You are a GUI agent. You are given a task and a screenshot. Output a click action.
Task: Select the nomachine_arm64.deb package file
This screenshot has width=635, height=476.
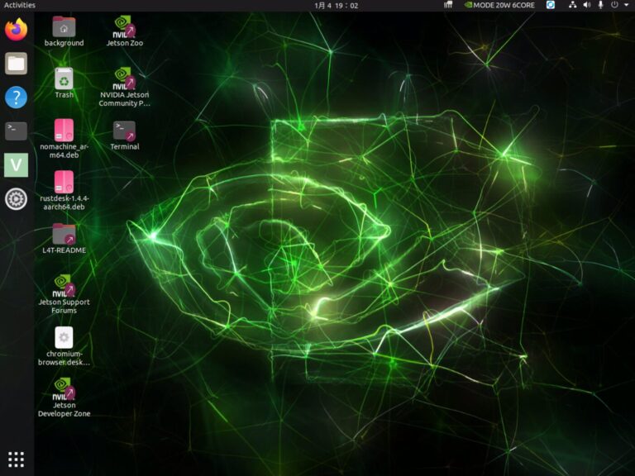click(x=64, y=131)
